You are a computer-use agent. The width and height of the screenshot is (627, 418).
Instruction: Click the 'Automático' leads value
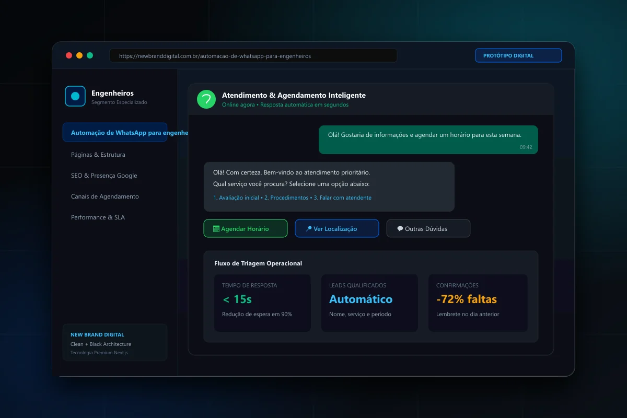(x=361, y=299)
